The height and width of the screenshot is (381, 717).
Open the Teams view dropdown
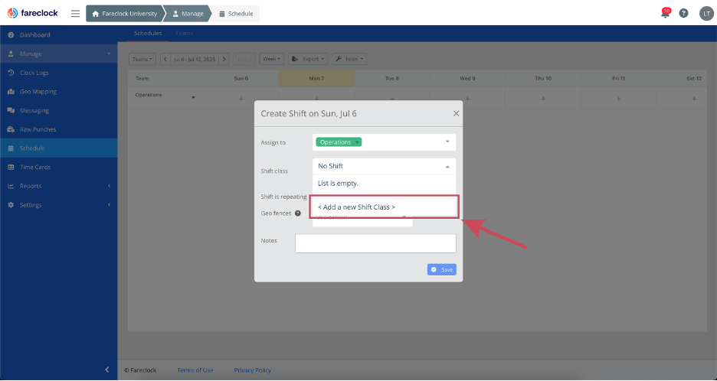142,59
